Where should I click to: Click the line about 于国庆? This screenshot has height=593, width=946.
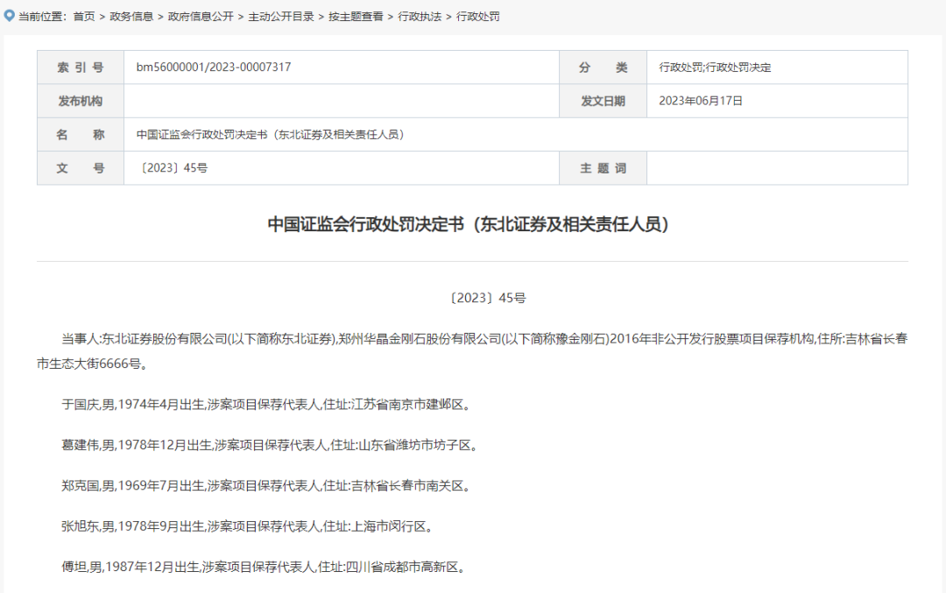266,404
